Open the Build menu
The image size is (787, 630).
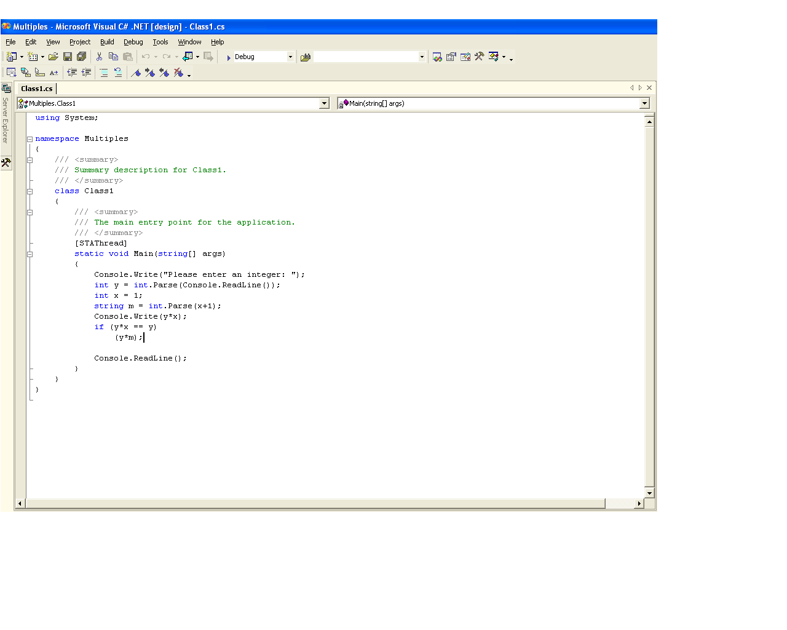(107, 42)
